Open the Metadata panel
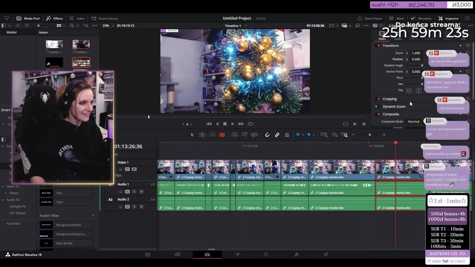Image resolution: width=475 pixels, height=267 pixels. point(421,18)
